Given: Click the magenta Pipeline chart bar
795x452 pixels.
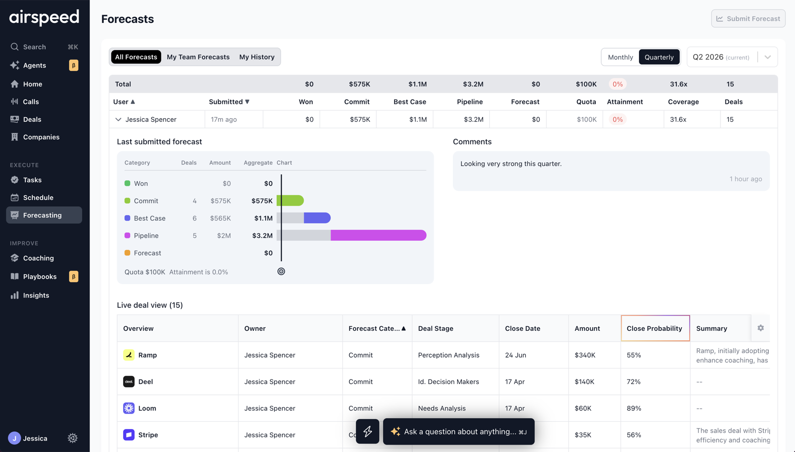Looking at the screenshot, I should [378, 235].
